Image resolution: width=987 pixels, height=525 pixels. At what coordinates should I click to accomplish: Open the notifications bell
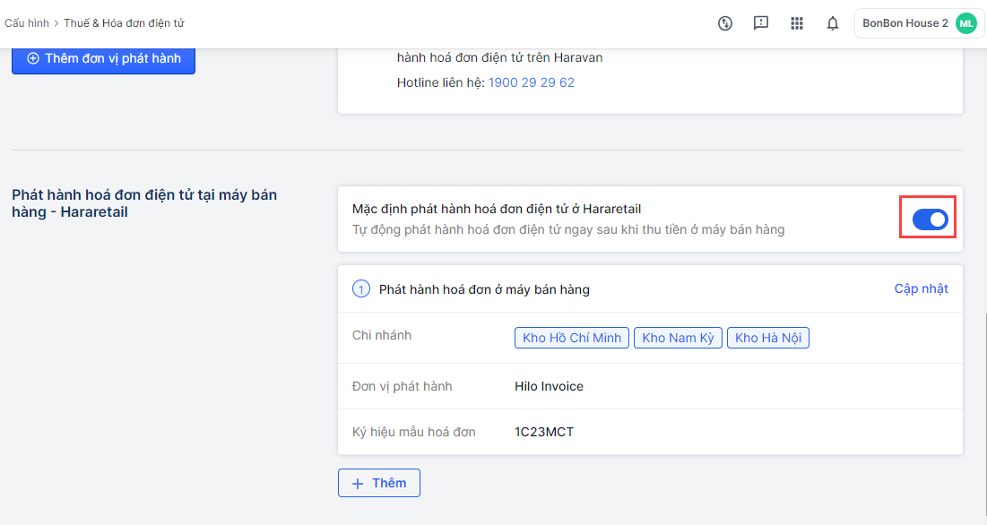[x=833, y=23]
